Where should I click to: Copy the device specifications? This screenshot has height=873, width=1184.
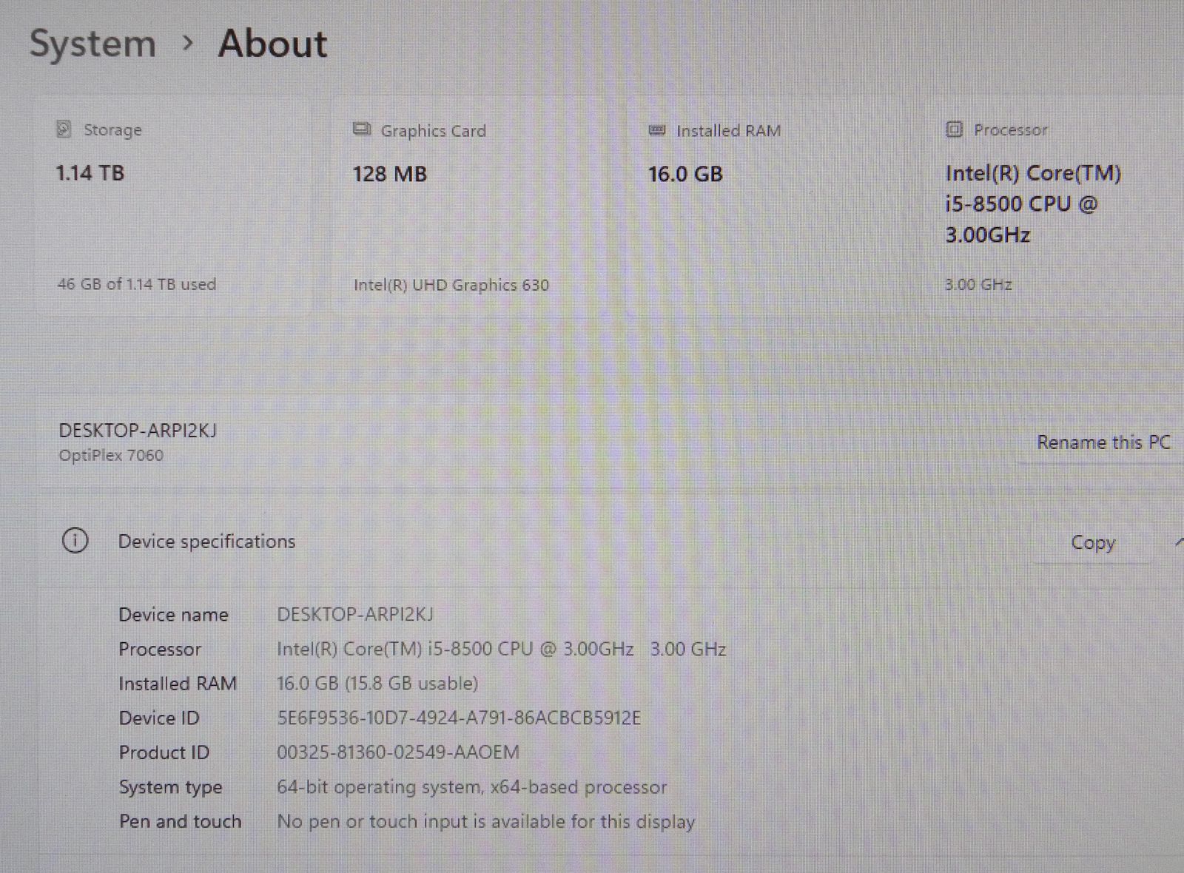pyautogui.click(x=1092, y=543)
